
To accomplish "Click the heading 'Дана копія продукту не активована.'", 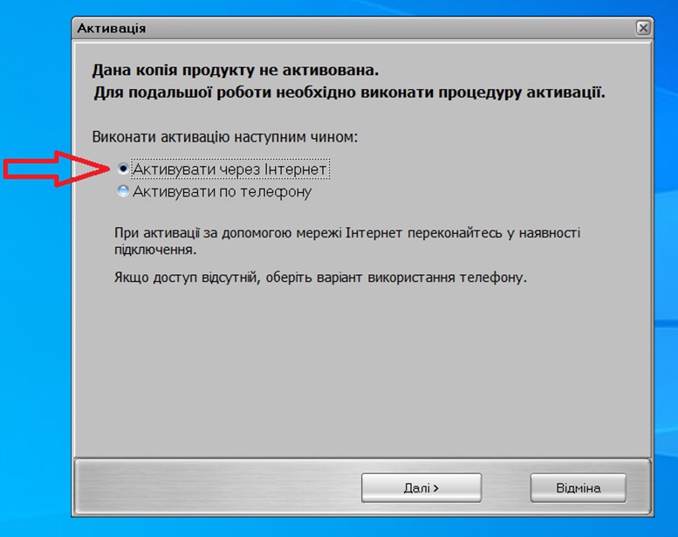I will pos(236,70).
